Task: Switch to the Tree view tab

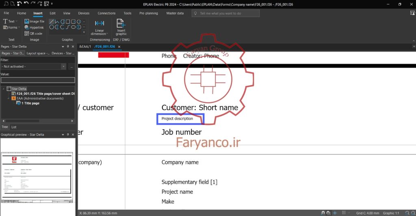Action: click(x=5, y=127)
